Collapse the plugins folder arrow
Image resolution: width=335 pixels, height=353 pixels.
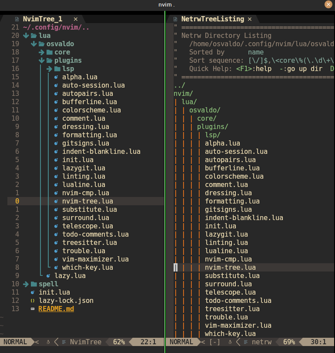coord(42,61)
